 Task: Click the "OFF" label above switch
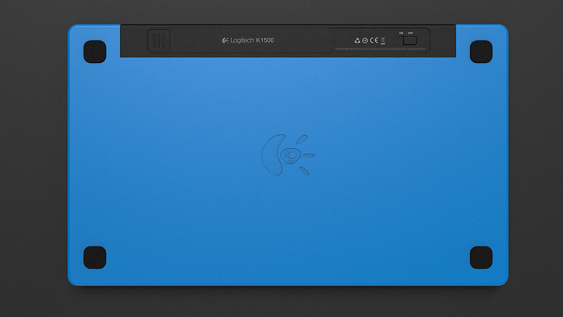(411, 33)
